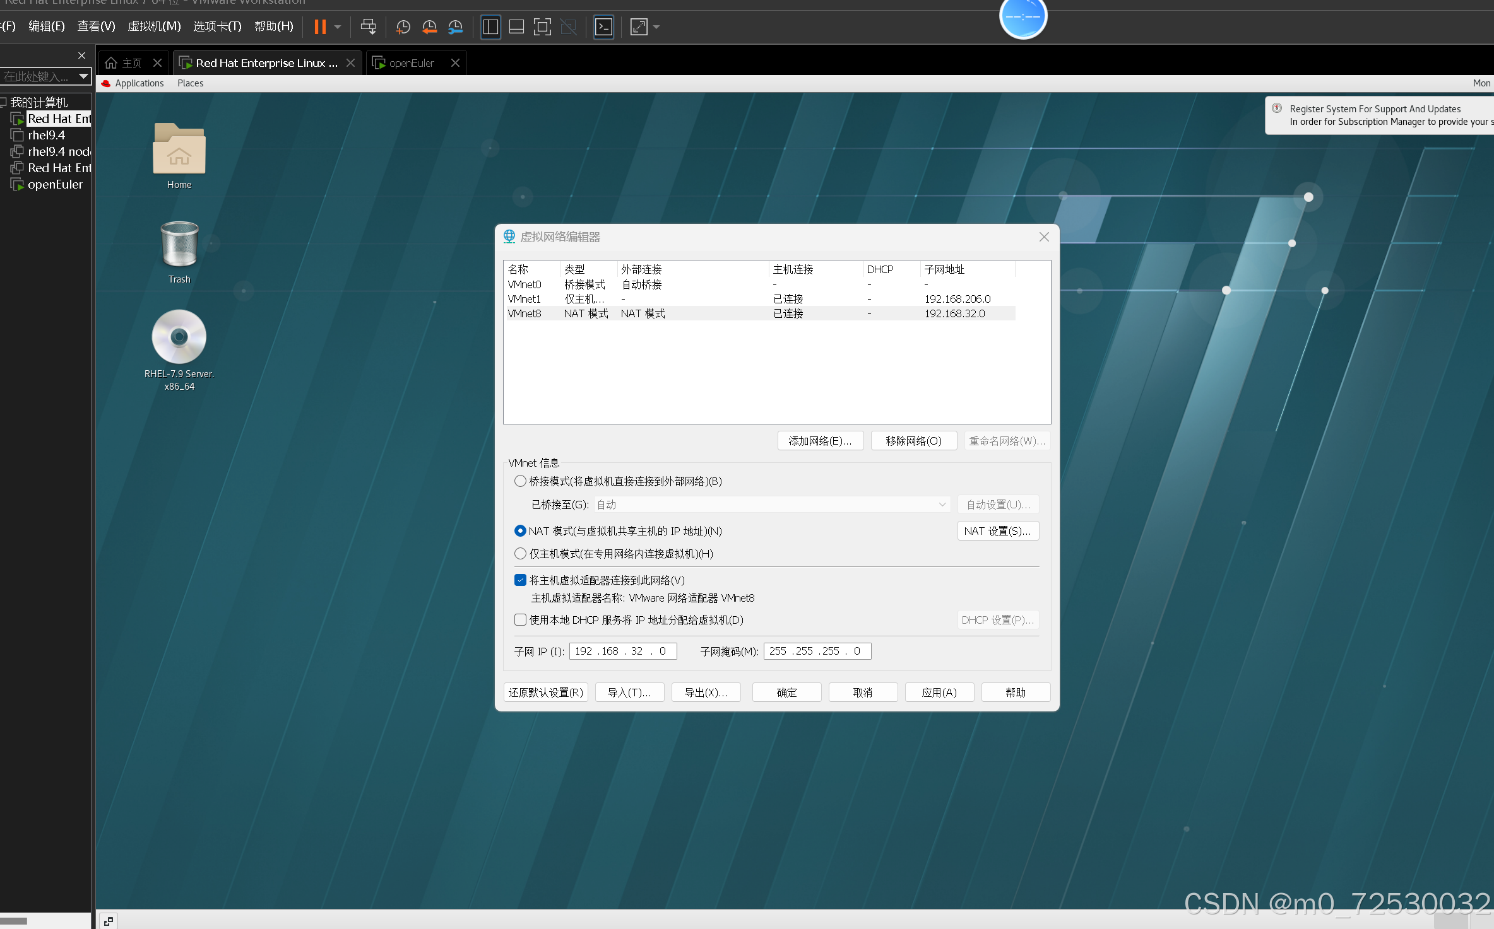Image resolution: width=1494 pixels, height=929 pixels.
Task: Switch to the openEuler tab
Action: pyautogui.click(x=411, y=63)
